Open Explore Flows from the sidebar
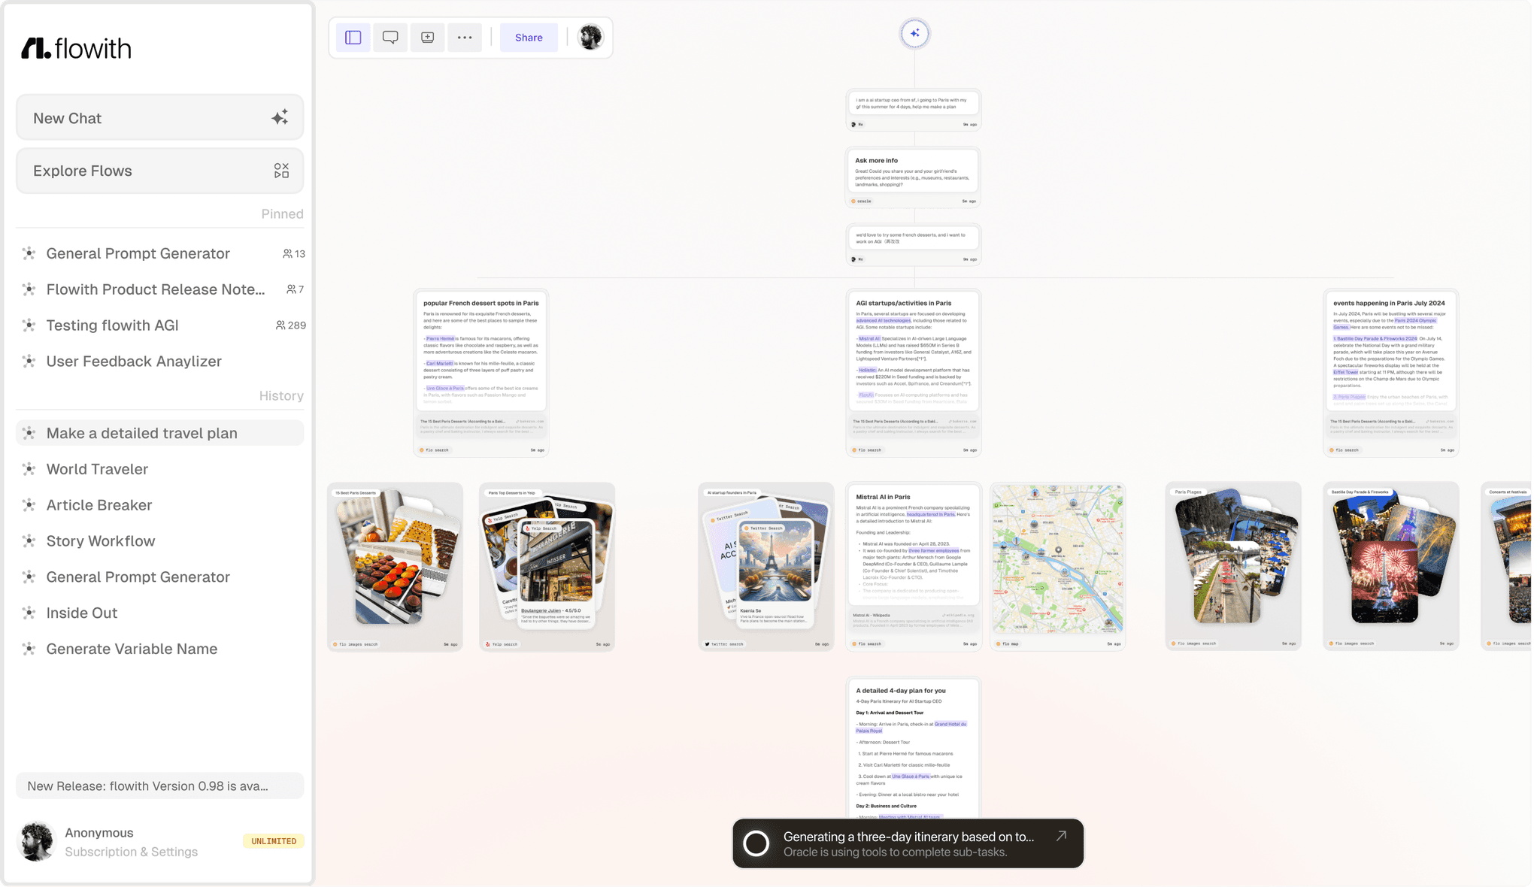 tap(159, 171)
